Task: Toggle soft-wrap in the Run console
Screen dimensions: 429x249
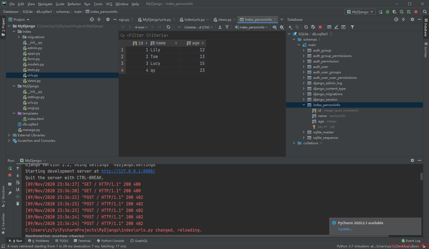Action: pos(18,182)
